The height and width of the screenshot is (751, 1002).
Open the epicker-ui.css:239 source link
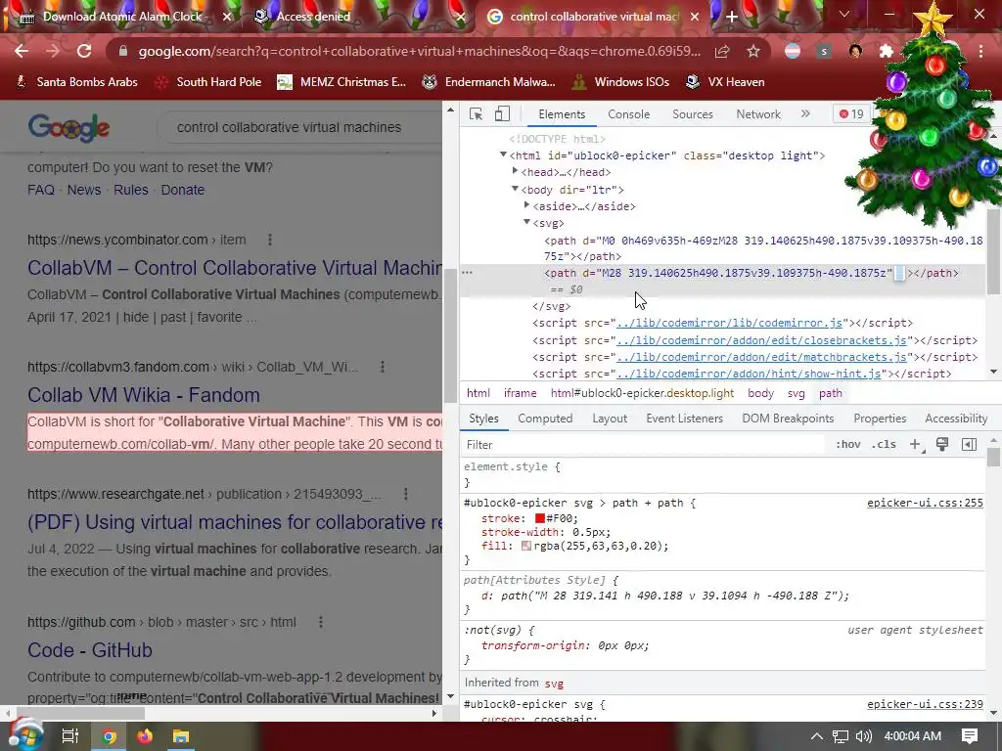[925, 704]
